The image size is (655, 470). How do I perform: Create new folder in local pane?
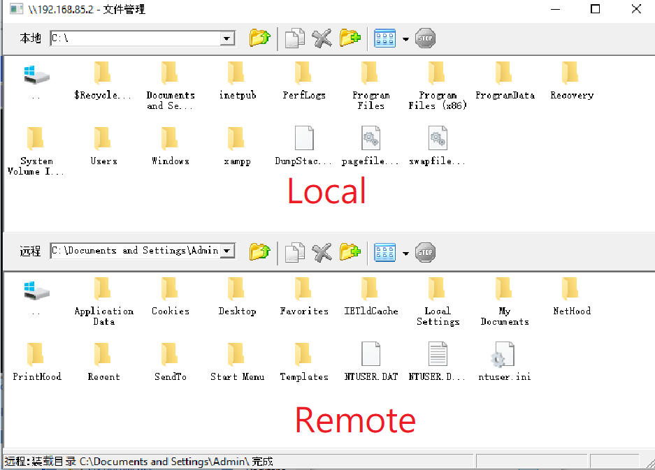(350, 38)
